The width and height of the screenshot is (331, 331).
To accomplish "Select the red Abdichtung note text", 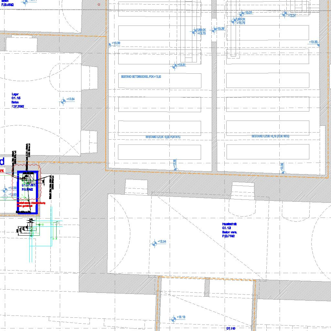I will 31,204.
